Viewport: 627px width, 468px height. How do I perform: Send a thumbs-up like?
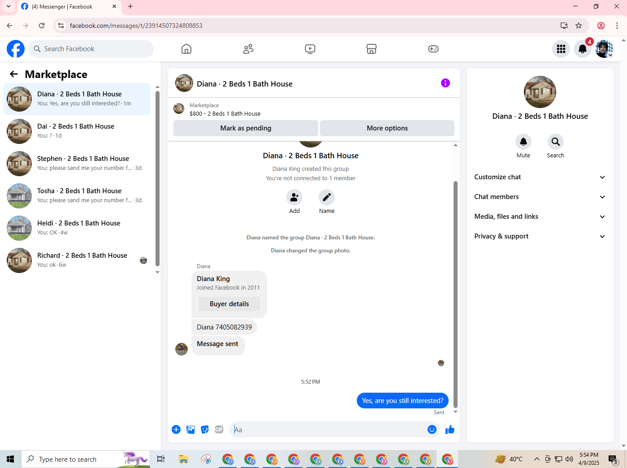click(450, 429)
